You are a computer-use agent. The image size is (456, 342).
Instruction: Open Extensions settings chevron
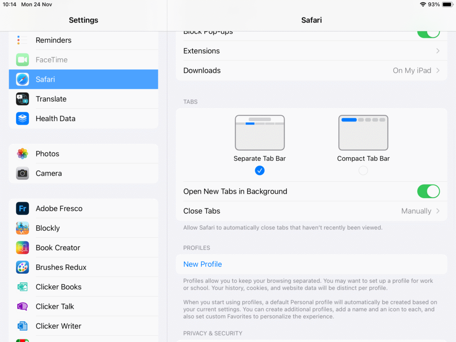[x=438, y=51]
